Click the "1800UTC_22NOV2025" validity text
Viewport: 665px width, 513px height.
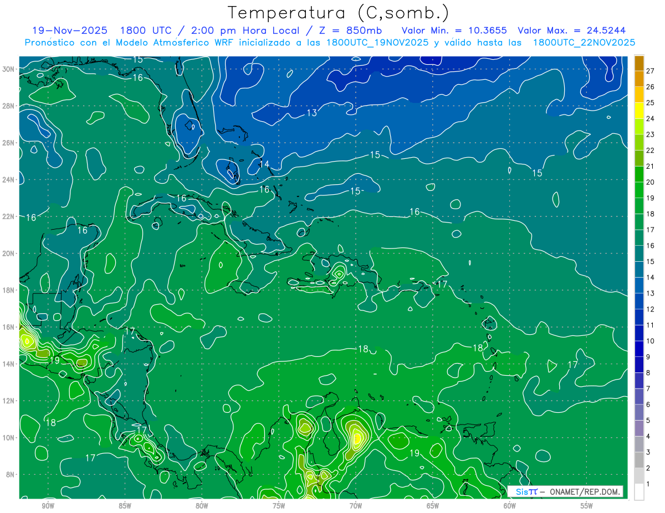tap(584, 43)
